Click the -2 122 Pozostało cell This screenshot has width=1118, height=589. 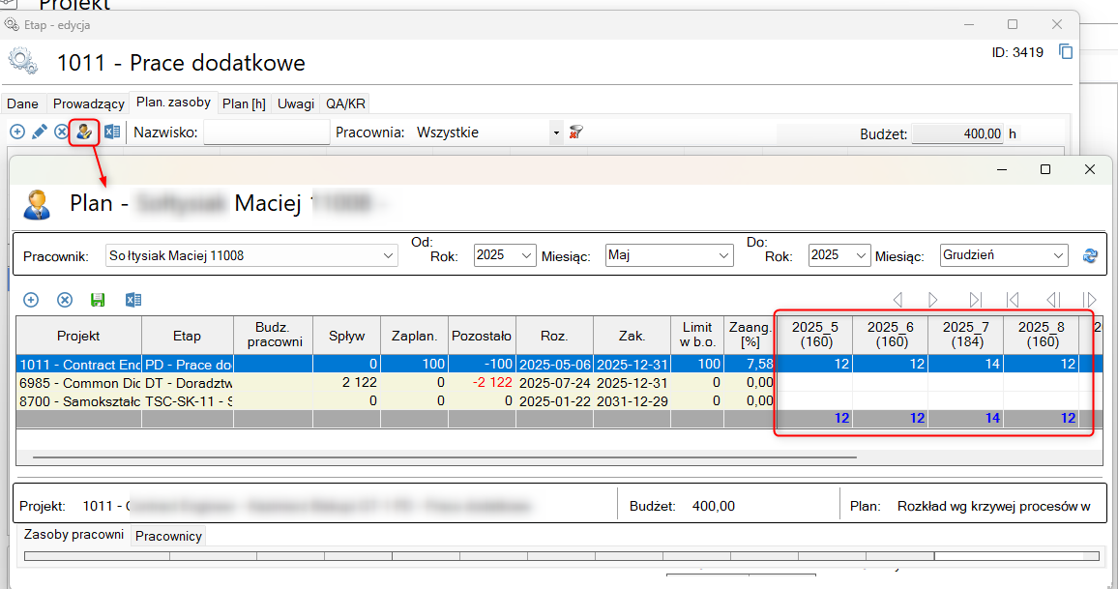click(482, 382)
